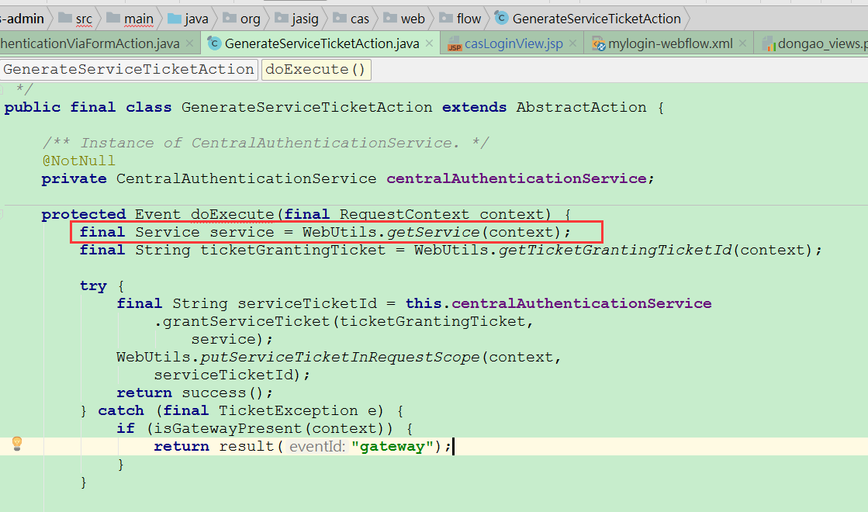Click putServiceTicketInRequestScope method call

click(339, 358)
